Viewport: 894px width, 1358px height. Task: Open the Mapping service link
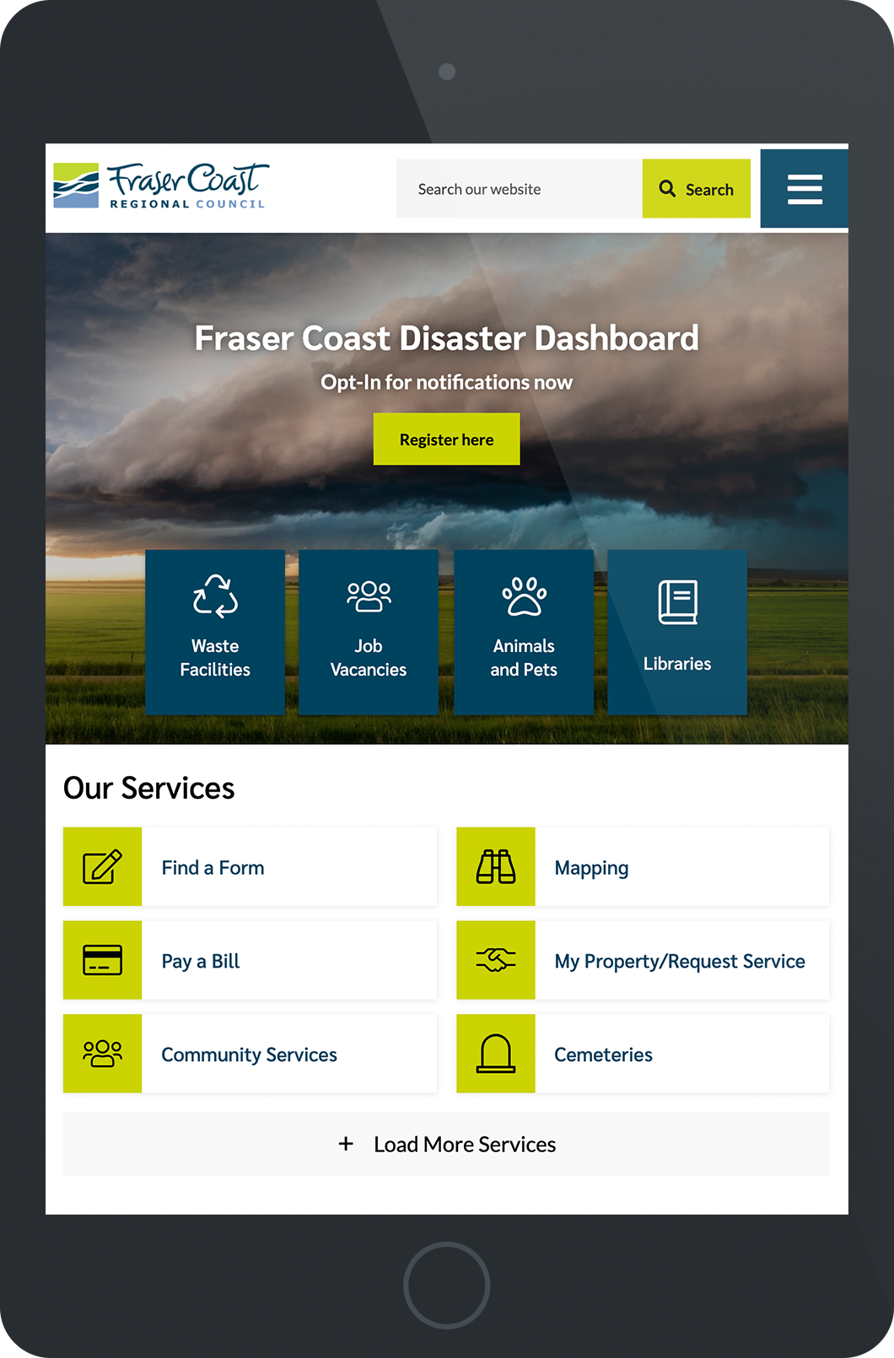point(591,868)
